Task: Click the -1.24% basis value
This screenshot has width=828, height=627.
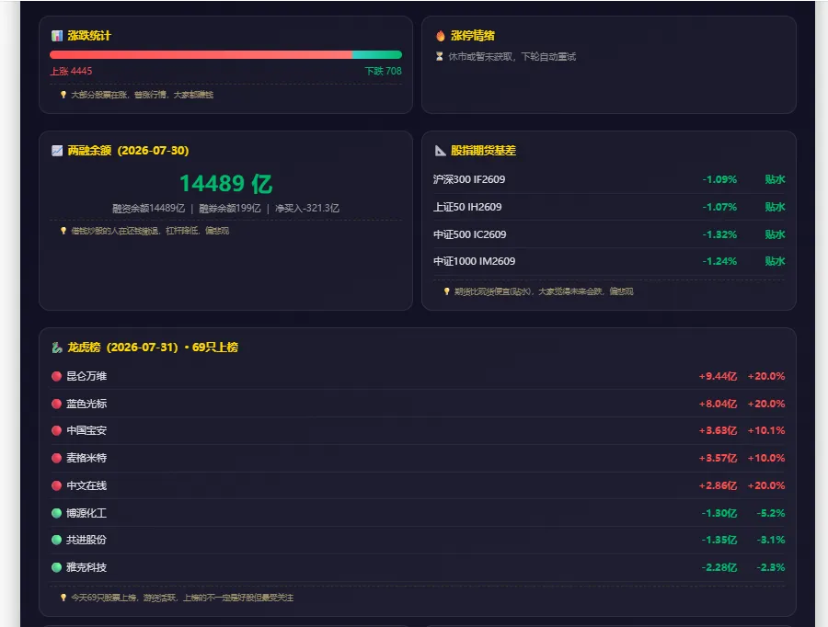Action: tap(719, 261)
